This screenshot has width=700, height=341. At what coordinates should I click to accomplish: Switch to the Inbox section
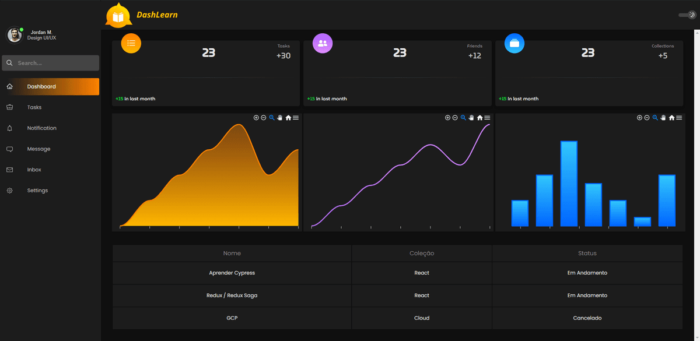34,169
